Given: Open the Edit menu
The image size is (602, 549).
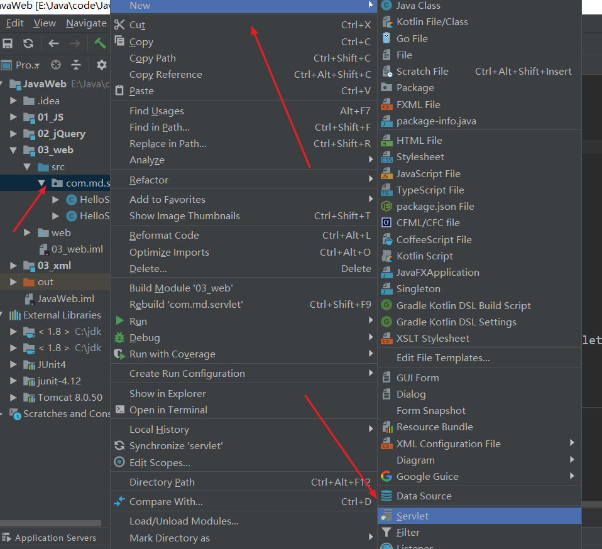Looking at the screenshot, I should [x=14, y=23].
